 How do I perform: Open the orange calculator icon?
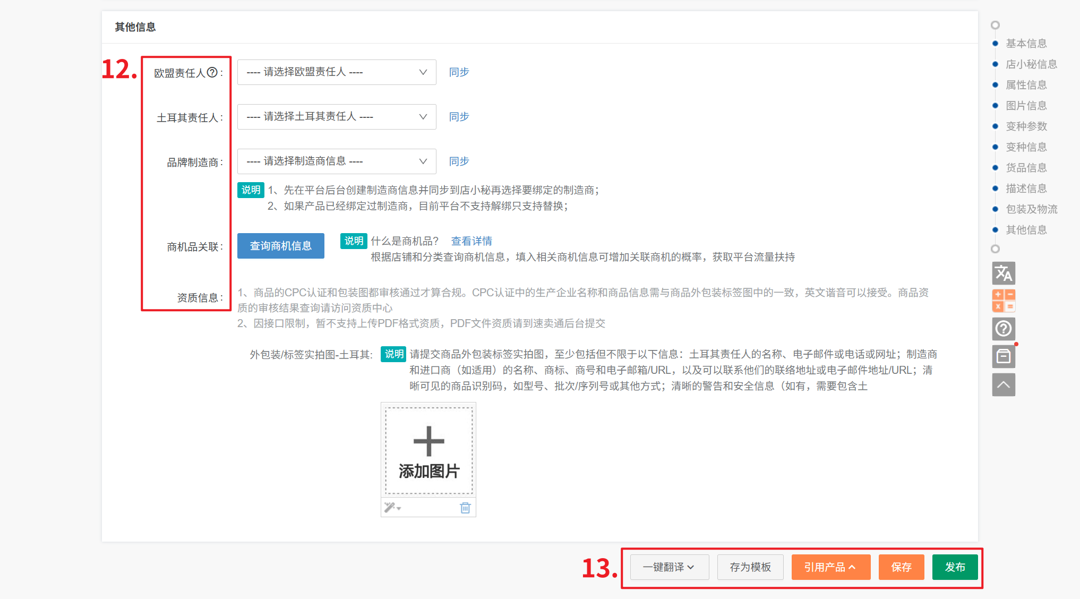pyautogui.click(x=1003, y=301)
